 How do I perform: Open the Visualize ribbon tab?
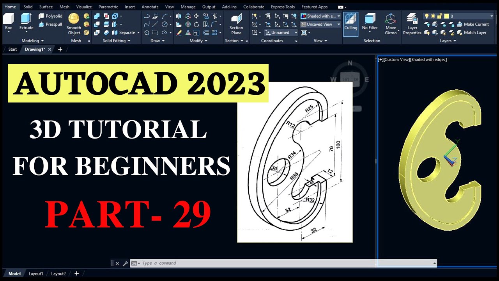(x=84, y=7)
